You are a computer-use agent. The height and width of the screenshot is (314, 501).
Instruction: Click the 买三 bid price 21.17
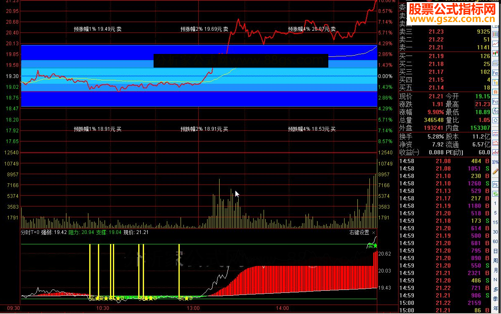[436, 72]
